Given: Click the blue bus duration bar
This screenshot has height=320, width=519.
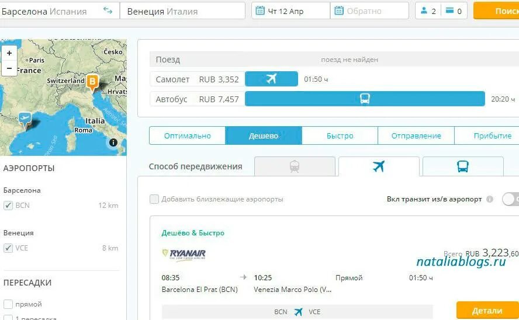Looking at the screenshot, I should (365, 99).
